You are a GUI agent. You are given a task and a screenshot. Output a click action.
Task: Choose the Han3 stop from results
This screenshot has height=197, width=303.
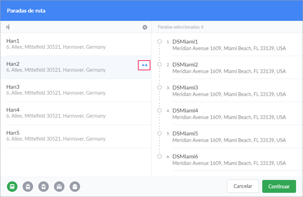click(x=76, y=90)
